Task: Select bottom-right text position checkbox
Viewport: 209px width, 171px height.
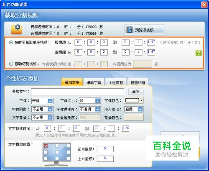Action: pyautogui.click(x=68, y=158)
